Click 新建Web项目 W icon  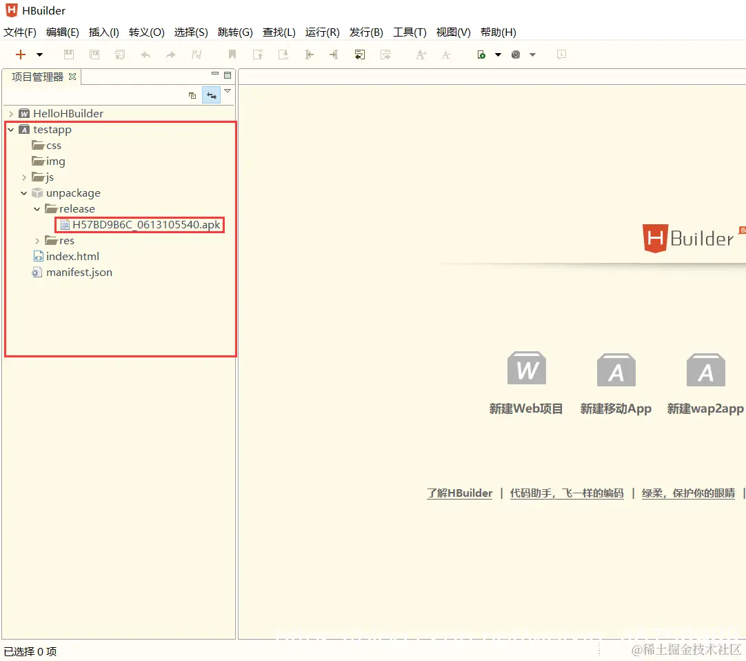pyautogui.click(x=527, y=368)
